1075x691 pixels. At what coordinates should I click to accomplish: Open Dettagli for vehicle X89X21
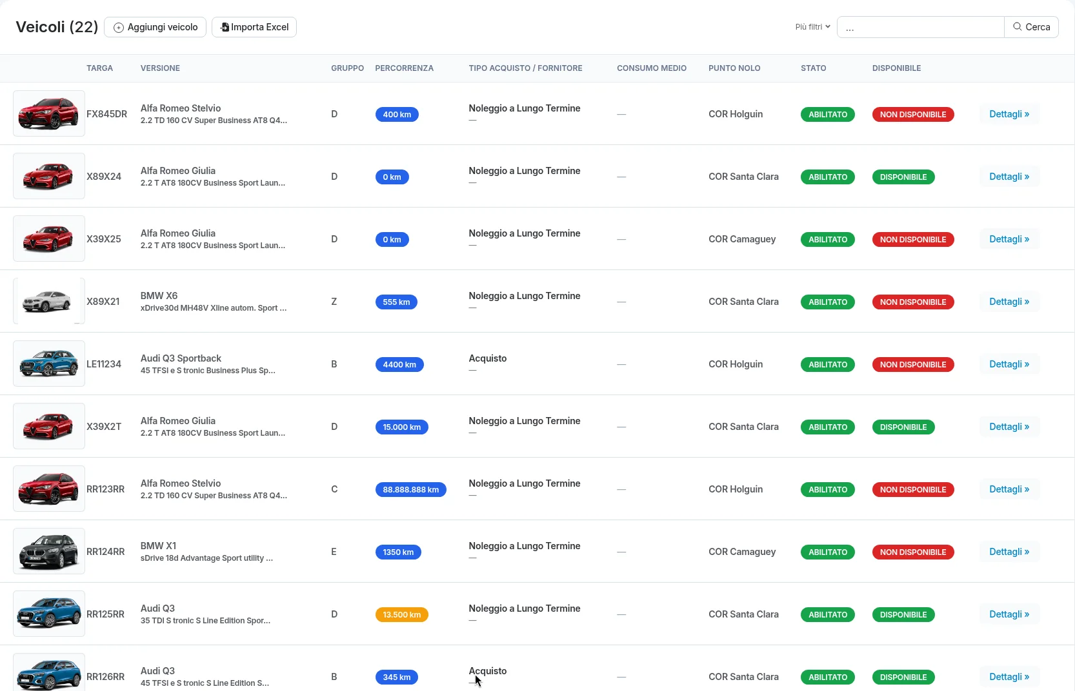[x=1009, y=302]
